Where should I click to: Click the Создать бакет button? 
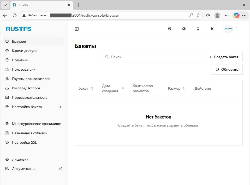pos(223,57)
